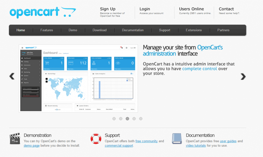The height and width of the screenshot is (157, 263).
Task: Open Support in the navigation bar
Action: coord(165,30)
